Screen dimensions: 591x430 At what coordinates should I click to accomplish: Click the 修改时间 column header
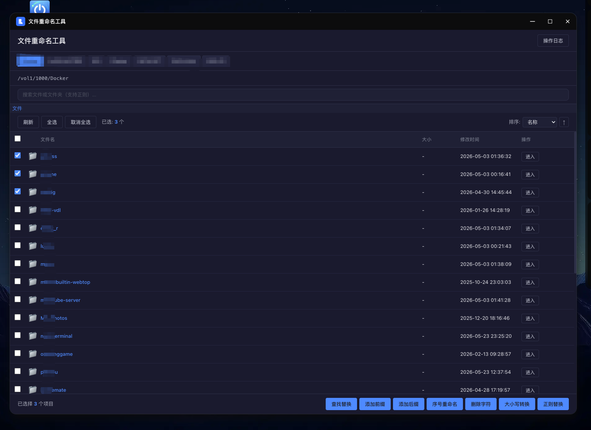(x=469, y=139)
